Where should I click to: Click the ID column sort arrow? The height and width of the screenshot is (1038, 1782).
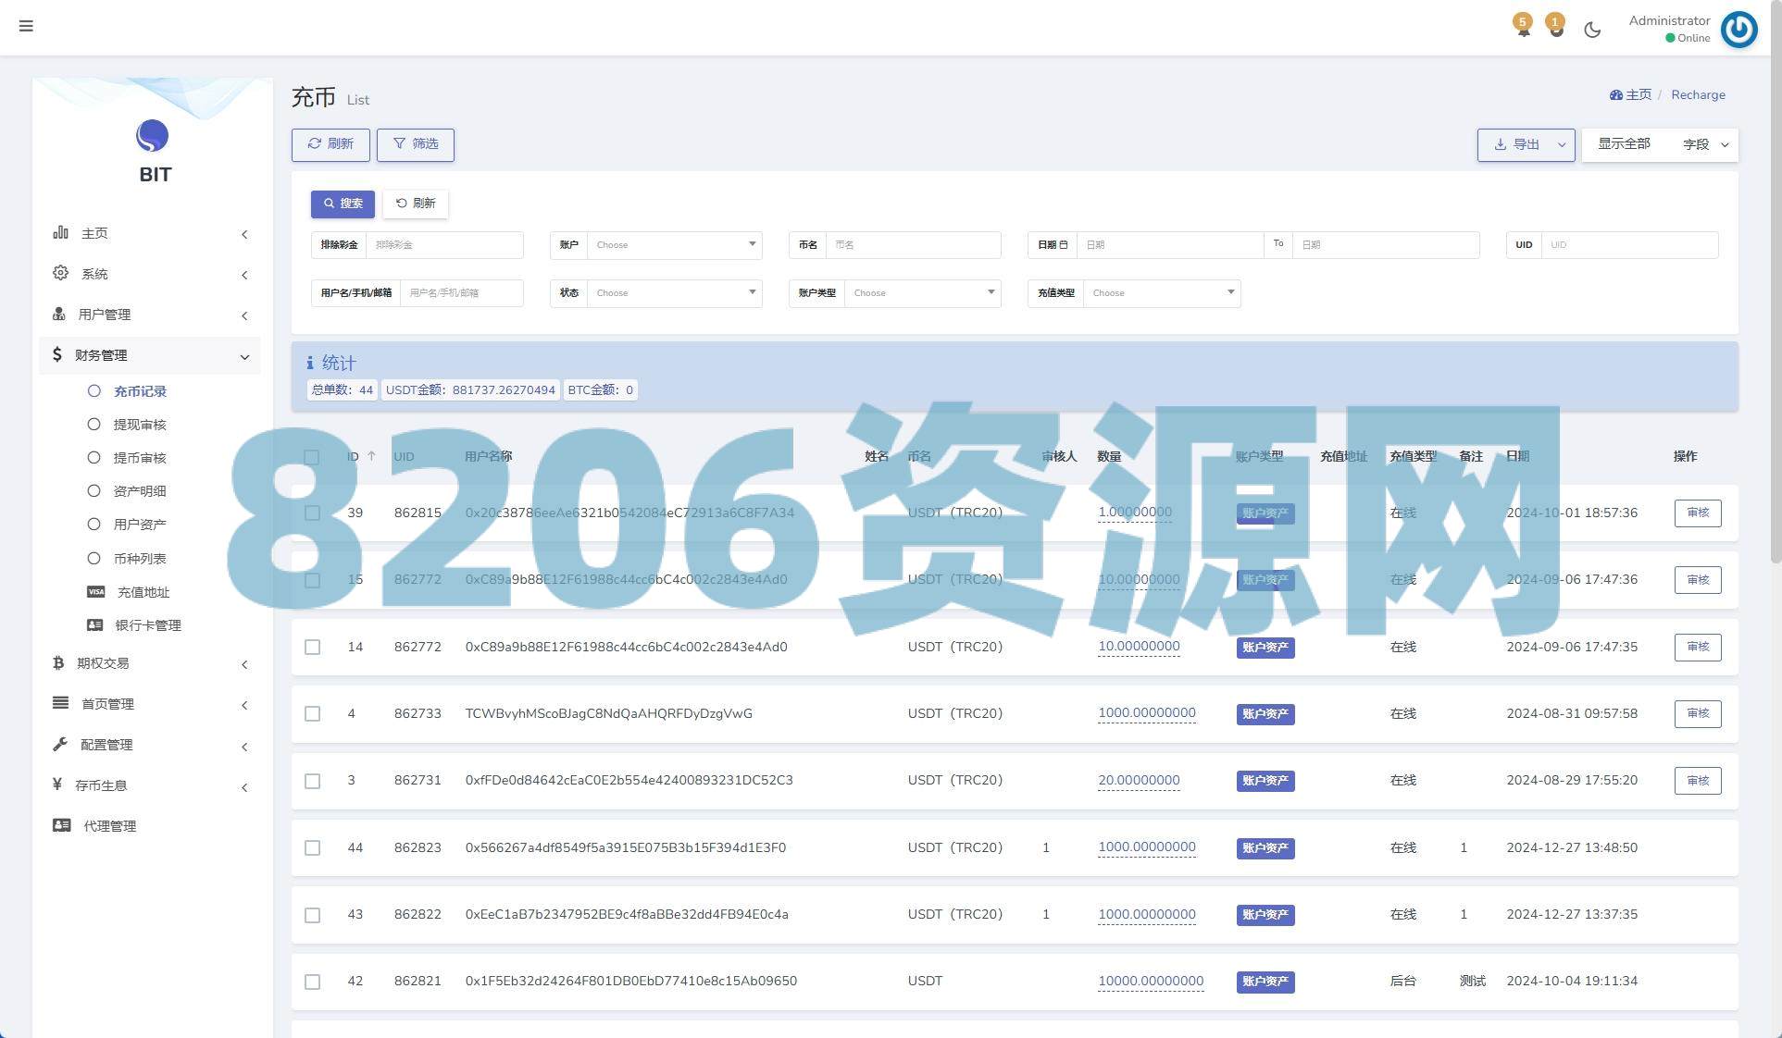pyautogui.click(x=371, y=456)
